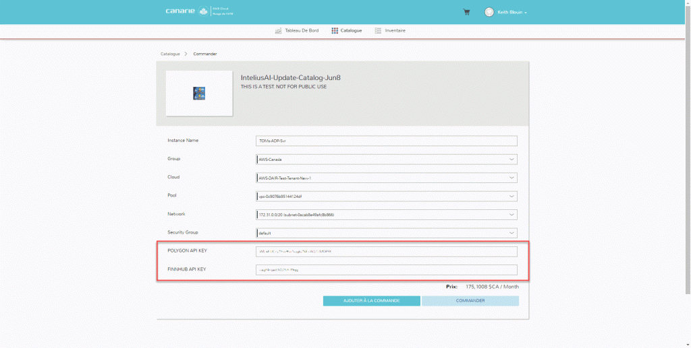This screenshot has height=348, width=691.
Task: Expand the Cloud dropdown
Action: 386,178
